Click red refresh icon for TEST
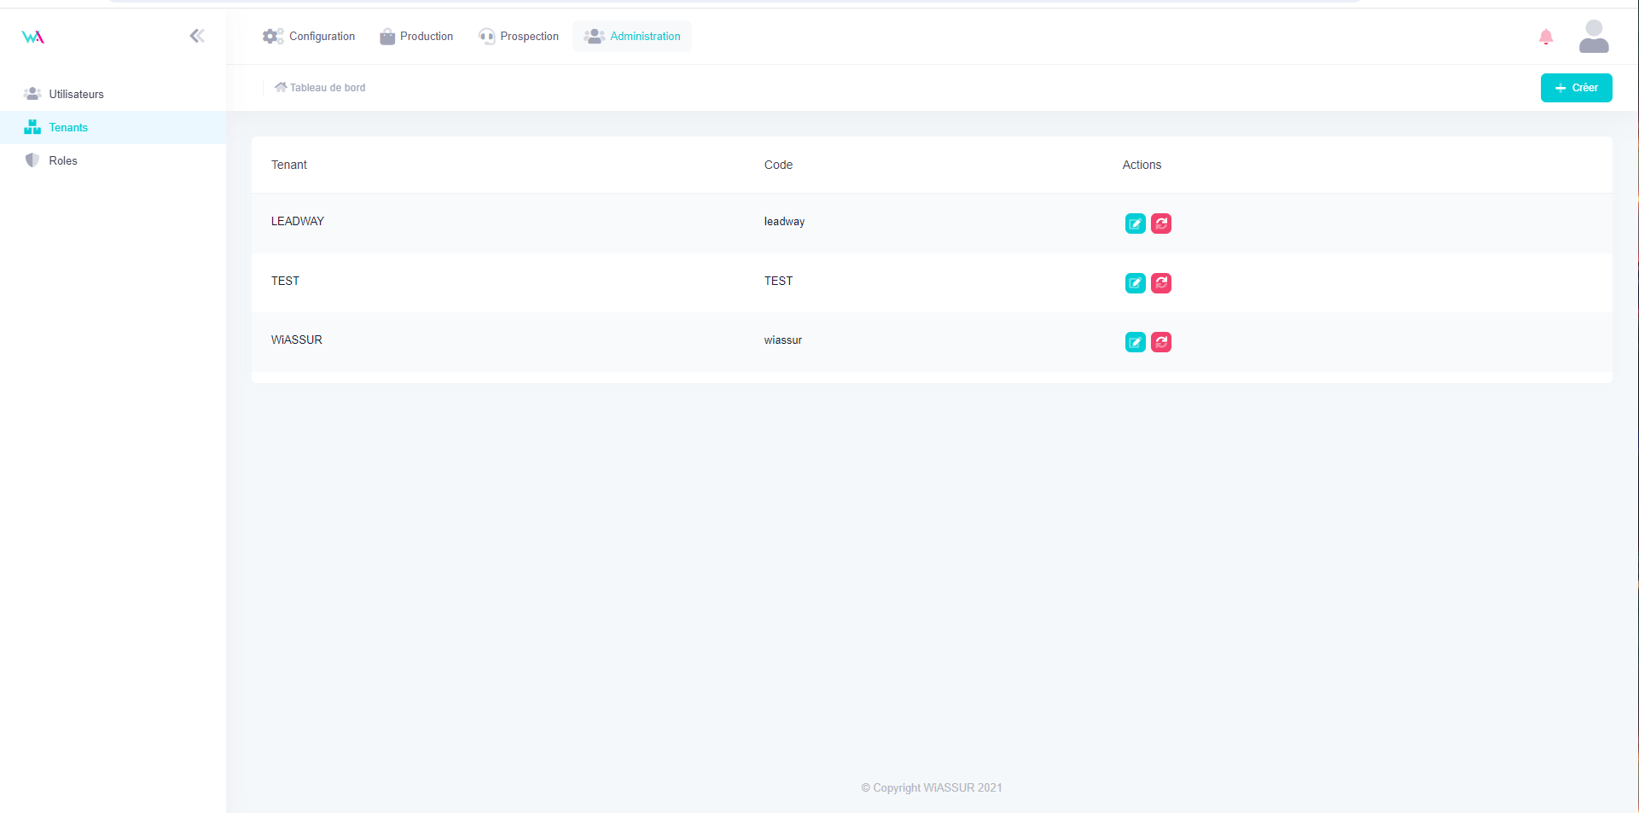The image size is (1639, 813). point(1160,283)
